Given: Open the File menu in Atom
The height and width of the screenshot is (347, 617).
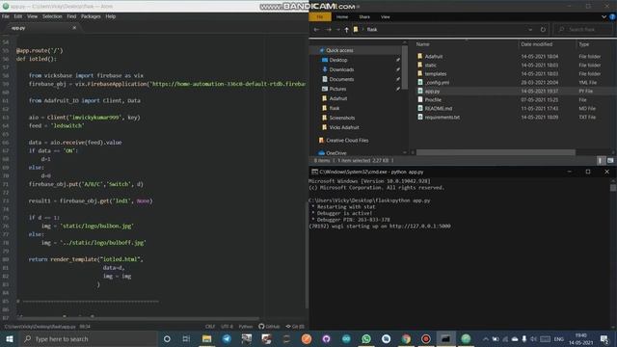Looking at the screenshot, I should [x=6, y=16].
